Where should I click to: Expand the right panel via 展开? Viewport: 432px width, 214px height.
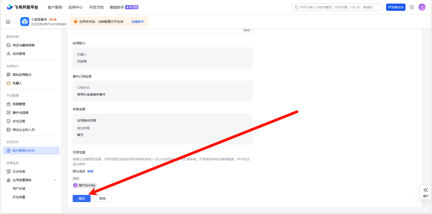point(425,192)
